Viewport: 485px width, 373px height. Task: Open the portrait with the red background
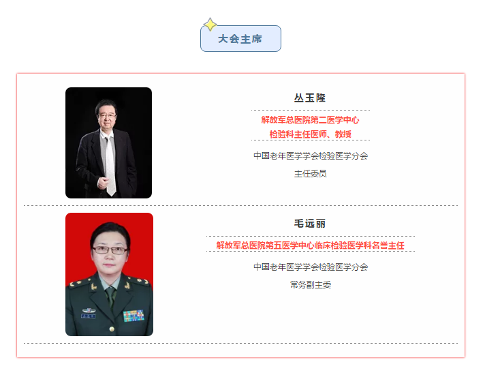point(109,274)
